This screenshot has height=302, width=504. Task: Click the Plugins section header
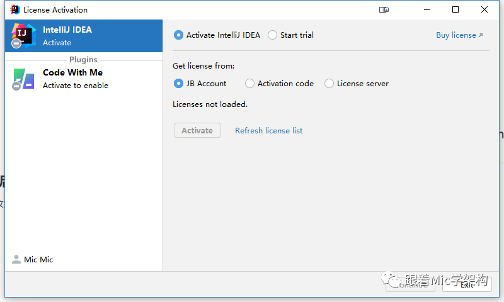tap(83, 60)
